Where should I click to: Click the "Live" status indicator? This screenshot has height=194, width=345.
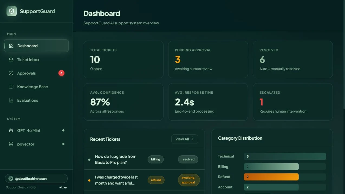tap(63, 187)
